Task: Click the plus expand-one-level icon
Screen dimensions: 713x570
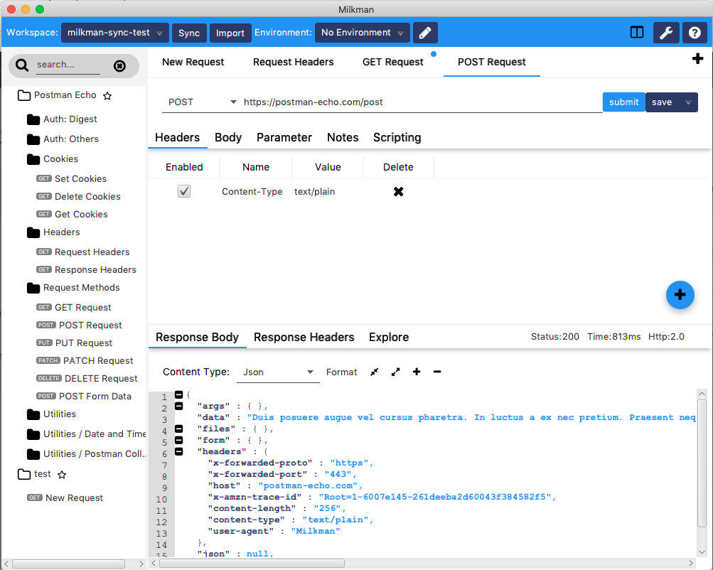Action: 417,372
